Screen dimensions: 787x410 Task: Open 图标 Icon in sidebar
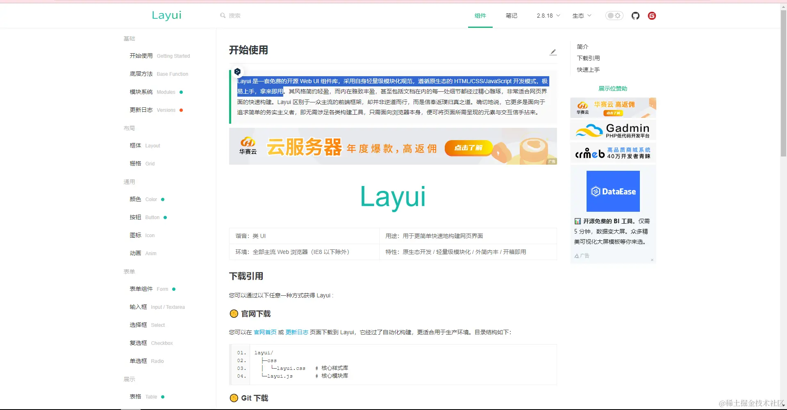point(142,235)
